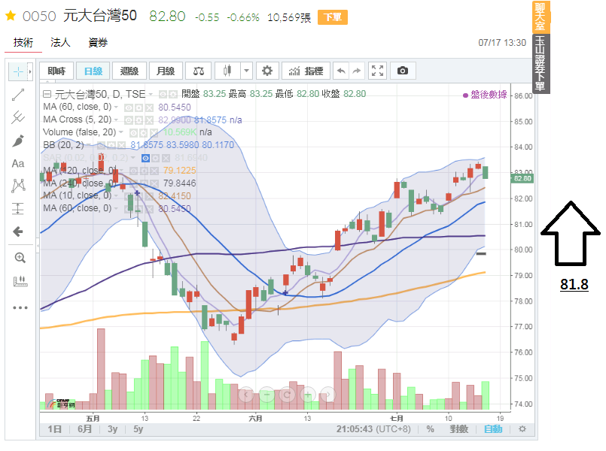Toggle fullscreen chart mode
The height and width of the screenshot is (451, 606).
coord(377,71)
